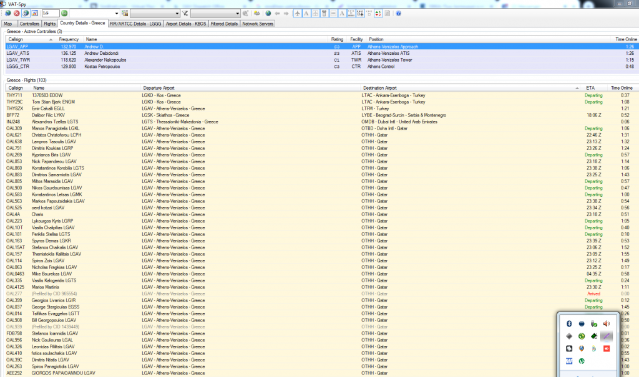This screenshot has width=639, height=377.
Task: Select the FIR/ARTCC Details - LGGG tab
Action: pos(135,24)
